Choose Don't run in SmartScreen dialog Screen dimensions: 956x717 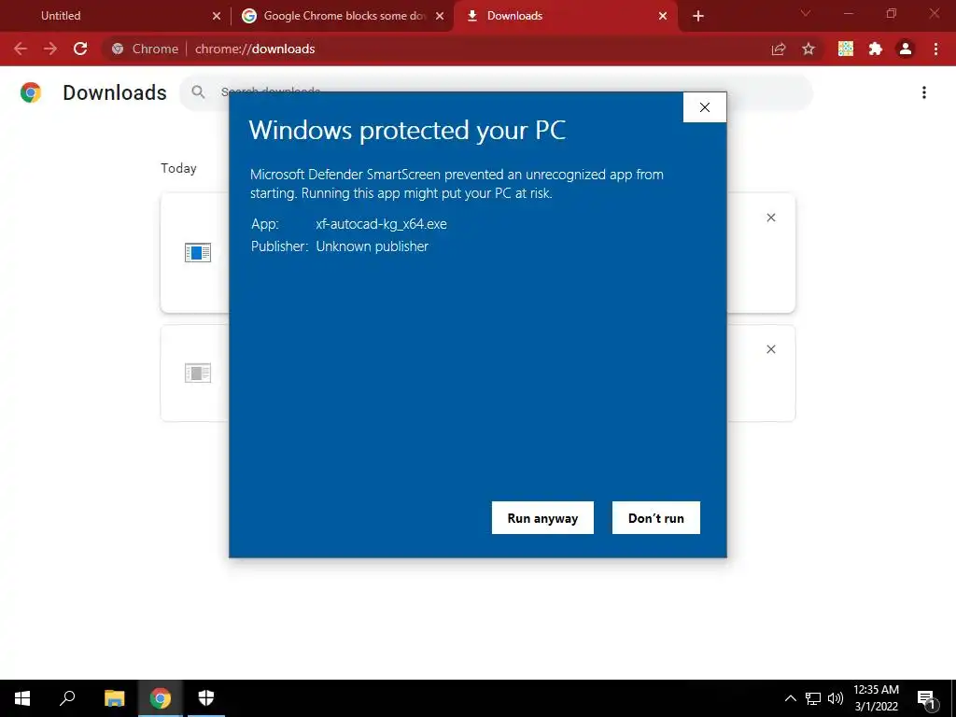656,517
